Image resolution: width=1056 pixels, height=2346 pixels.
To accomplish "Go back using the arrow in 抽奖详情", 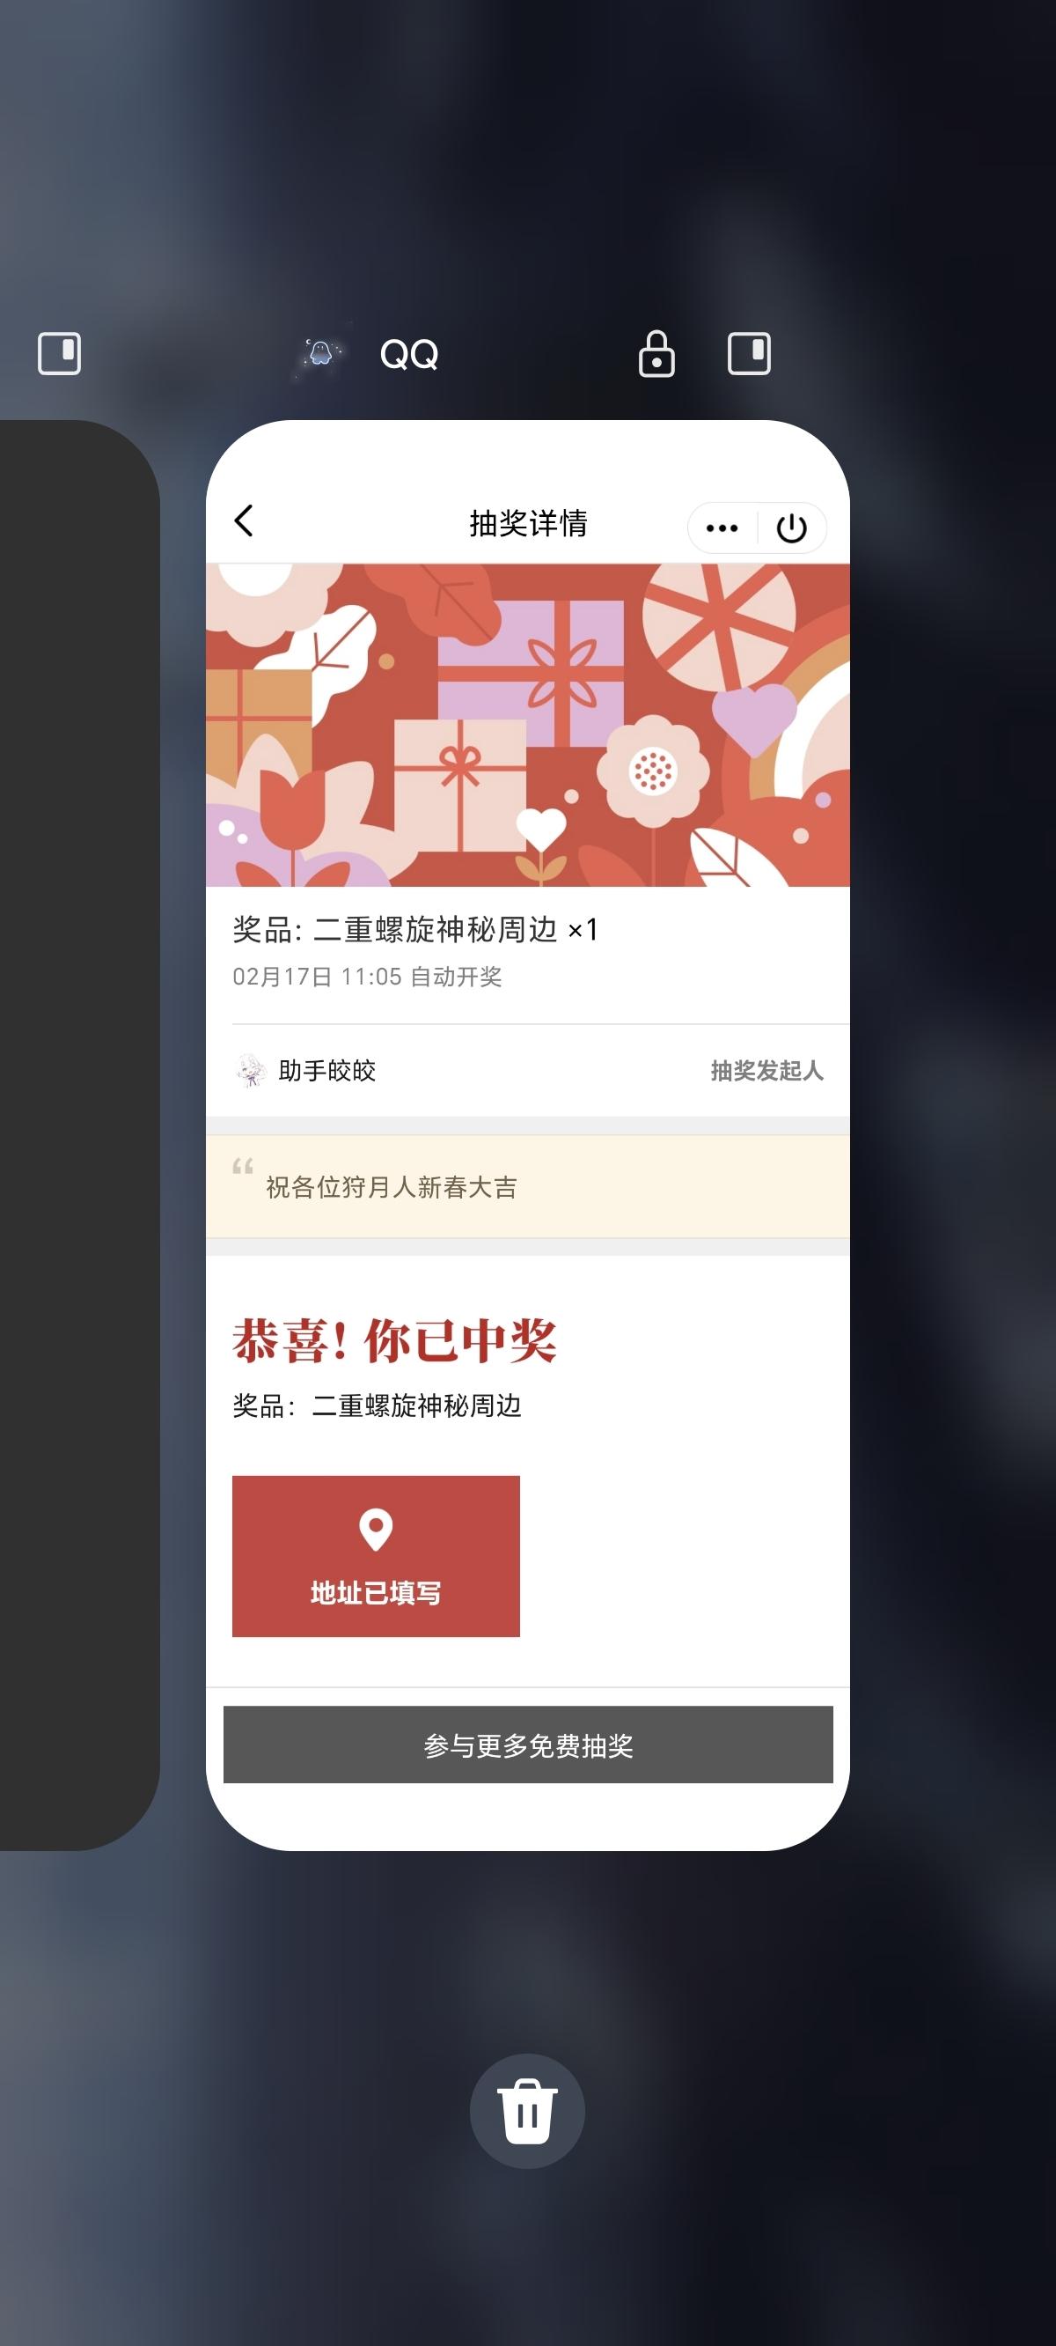I will pyautogui.click(x=243, y=521).
